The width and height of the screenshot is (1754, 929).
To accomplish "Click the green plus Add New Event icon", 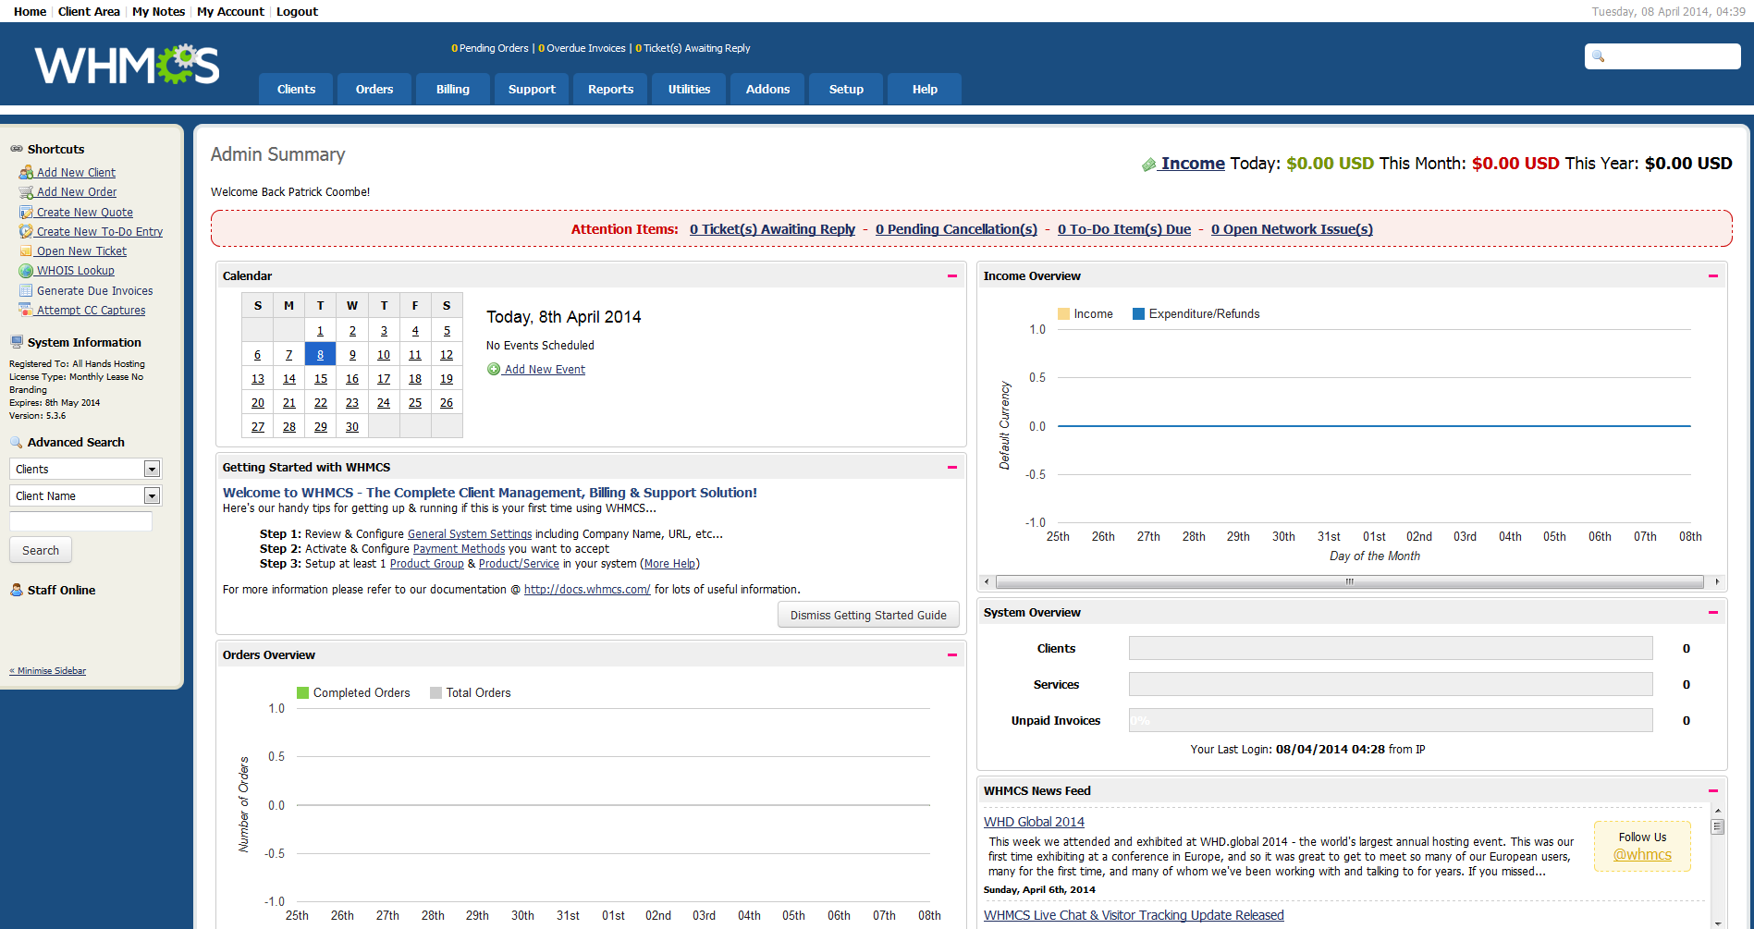I will [x=494, y=369].
